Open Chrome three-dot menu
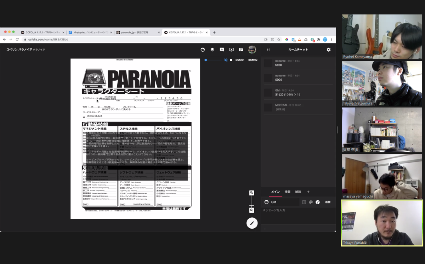The height and width of the screenshot is (264, 425). [x=331, y=40]
